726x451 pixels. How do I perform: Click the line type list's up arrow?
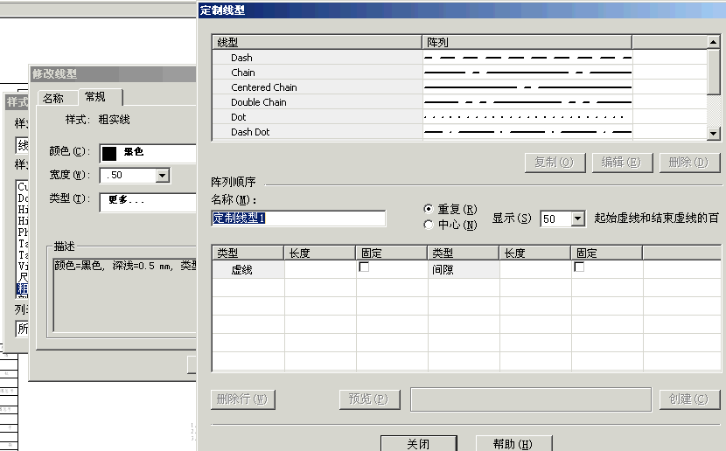[714, 42]
